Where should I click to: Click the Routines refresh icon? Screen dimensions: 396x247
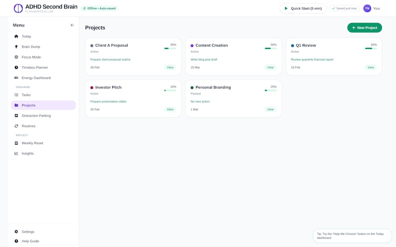(16, 126)
